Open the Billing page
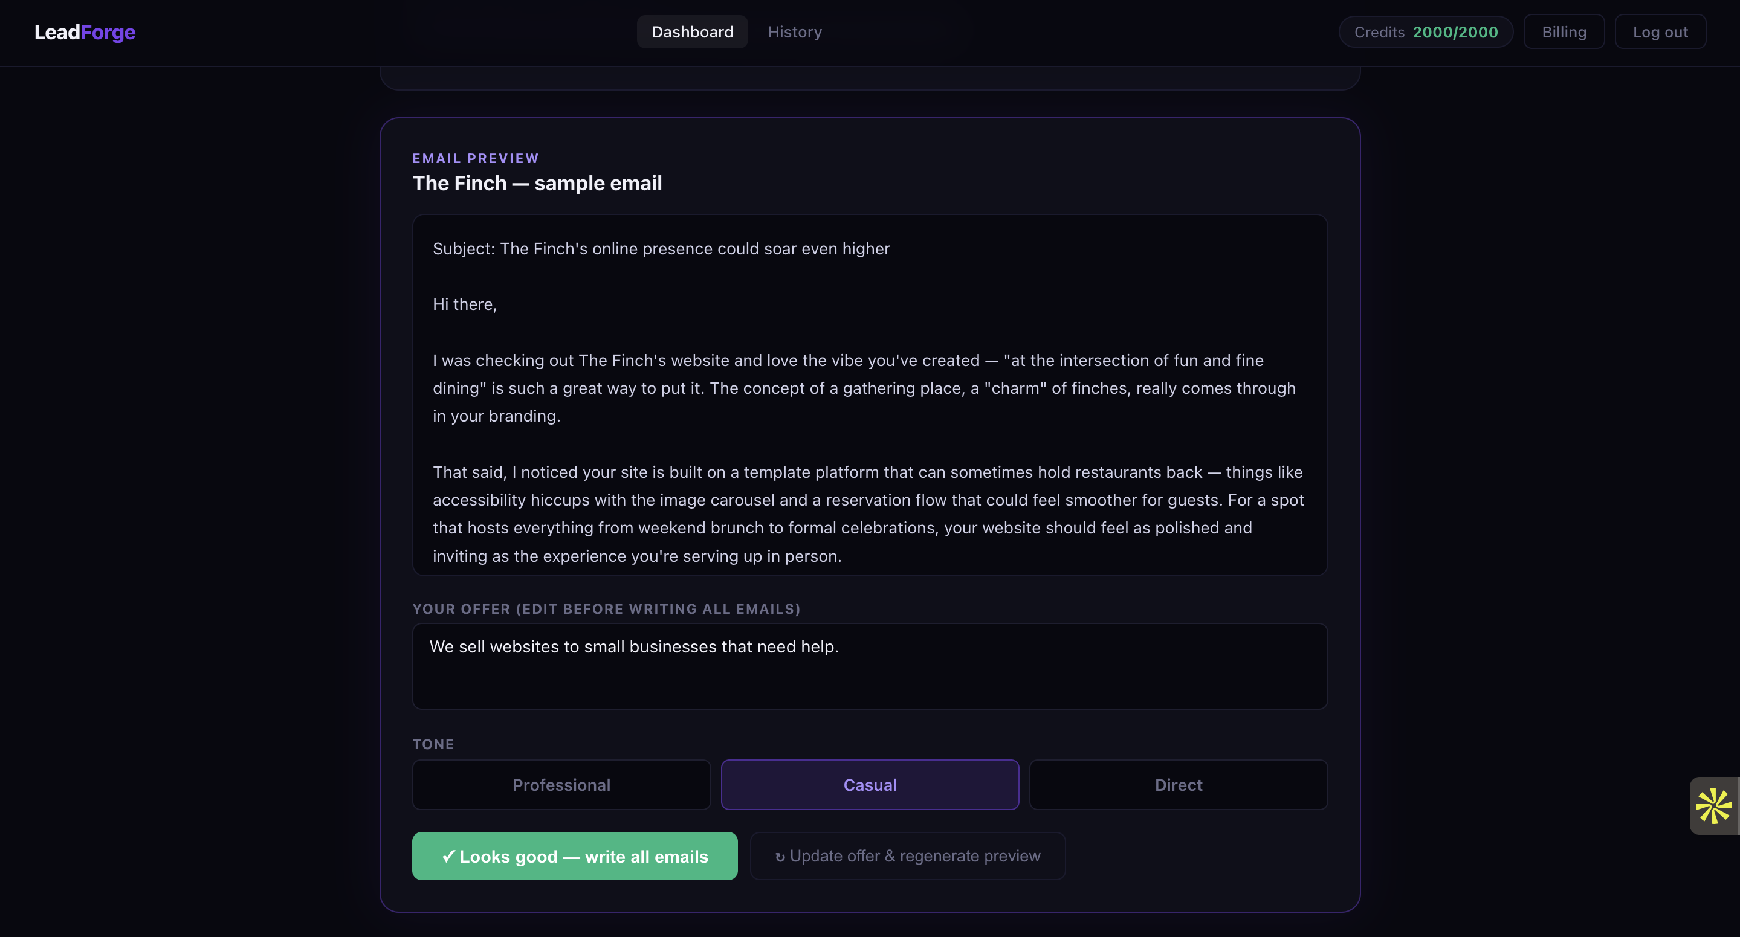The image size is (1740, 937). (1563, 33)
